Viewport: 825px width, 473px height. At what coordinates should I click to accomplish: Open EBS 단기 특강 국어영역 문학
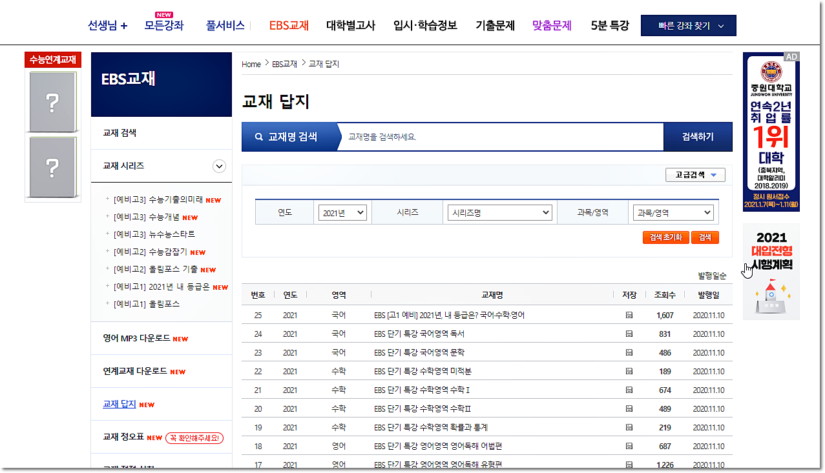click(419, 353)
